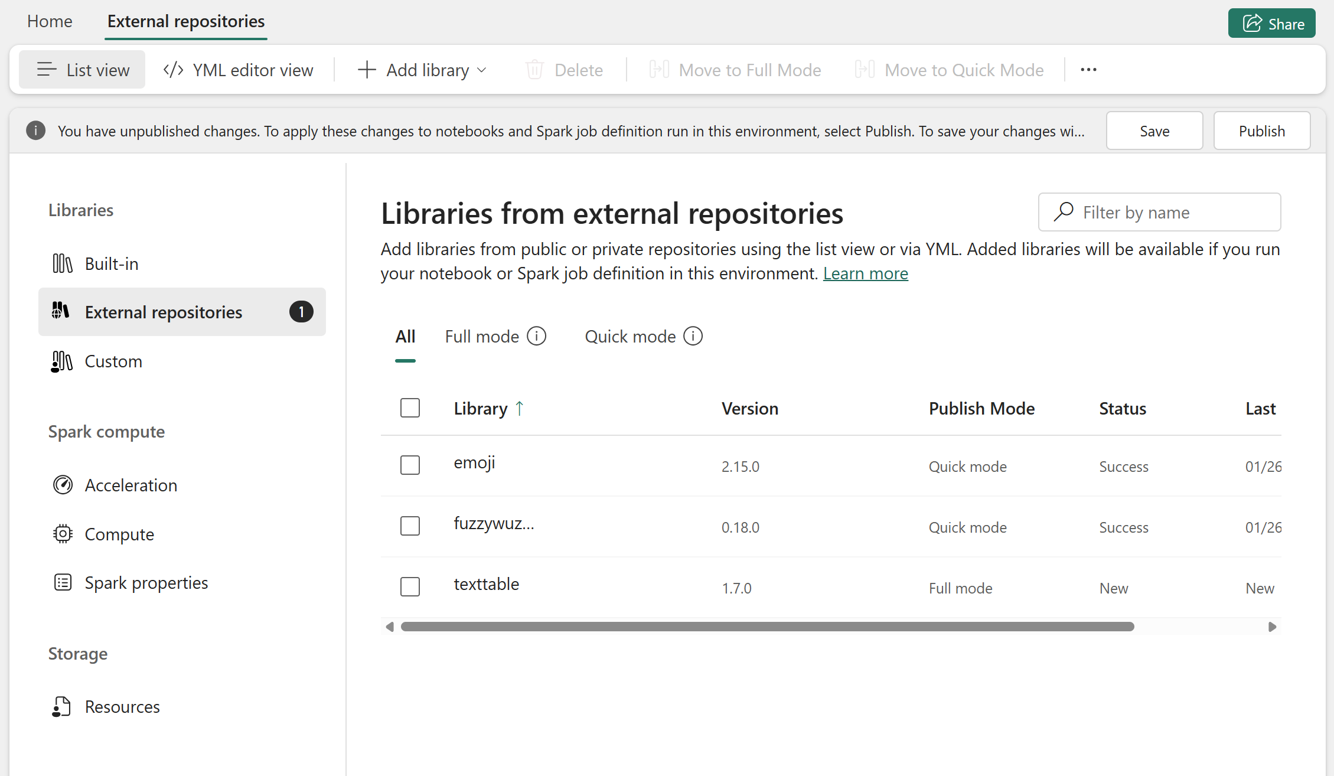
Task: Open Acceleration speedometer icon
Action: (63, 485)
